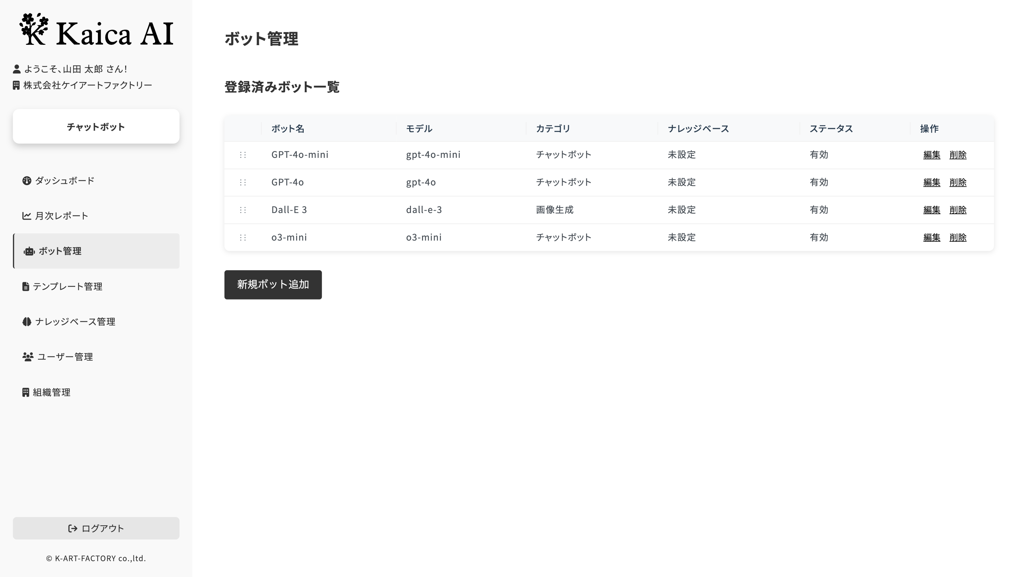Viewport: 1026px width, 577px height.
Task: Edit the o3-mini bot
Action: [x=932, y=237]
